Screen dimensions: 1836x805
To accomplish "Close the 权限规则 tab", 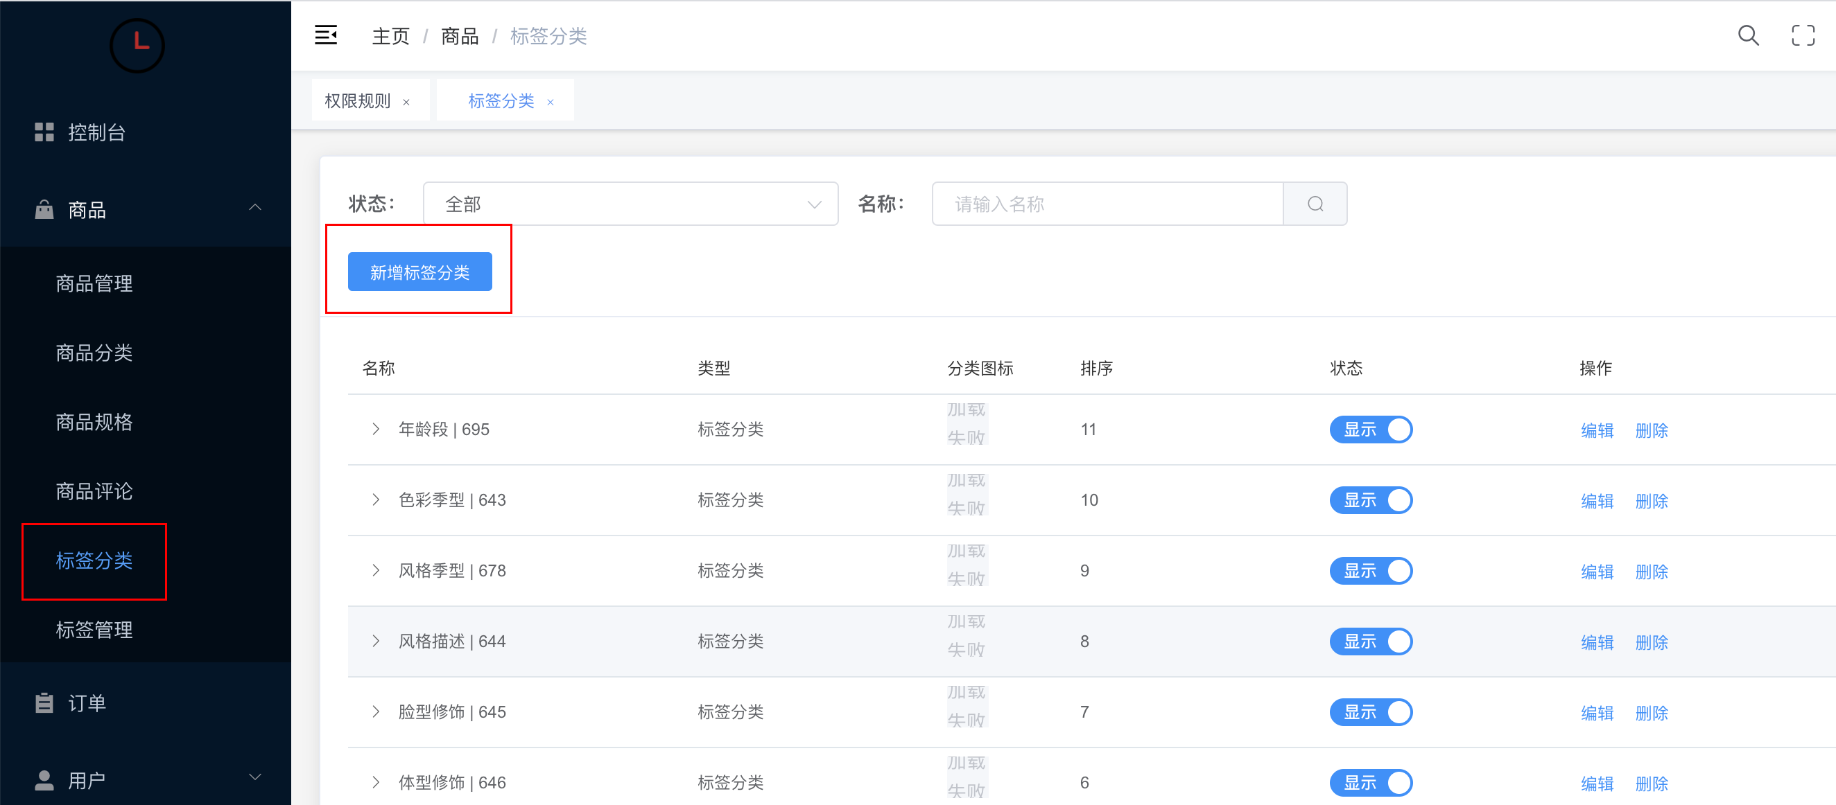I will pos(406,102).
